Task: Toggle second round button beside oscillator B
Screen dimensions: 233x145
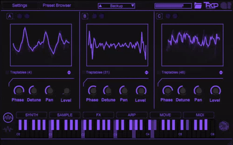Action: point(102,16)
